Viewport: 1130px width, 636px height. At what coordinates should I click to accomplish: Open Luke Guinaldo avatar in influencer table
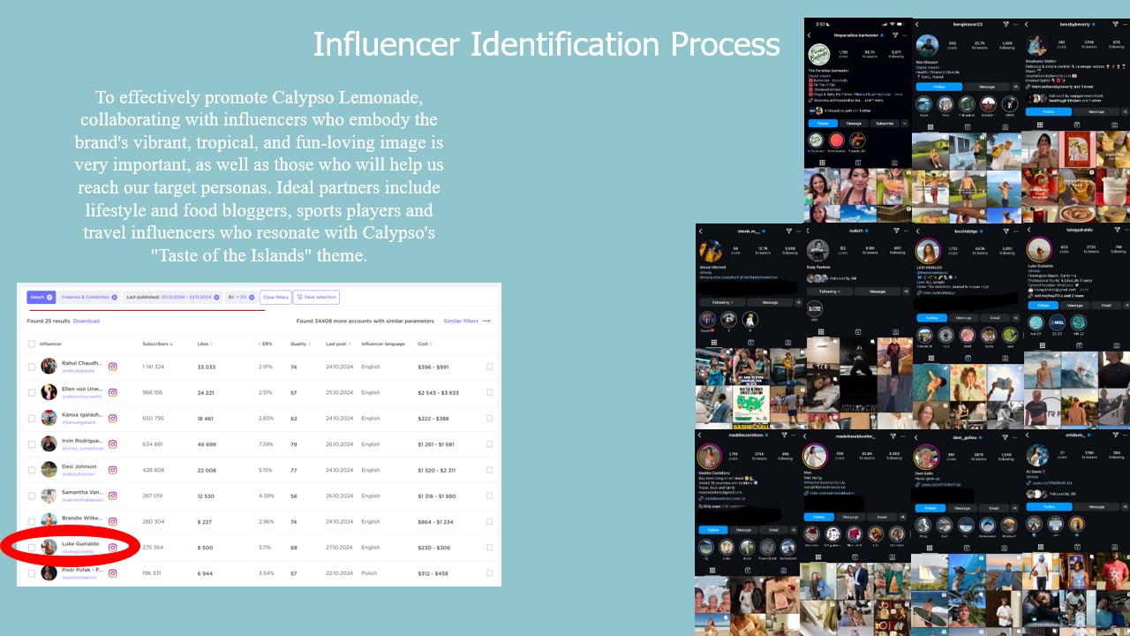pos(49,548)
